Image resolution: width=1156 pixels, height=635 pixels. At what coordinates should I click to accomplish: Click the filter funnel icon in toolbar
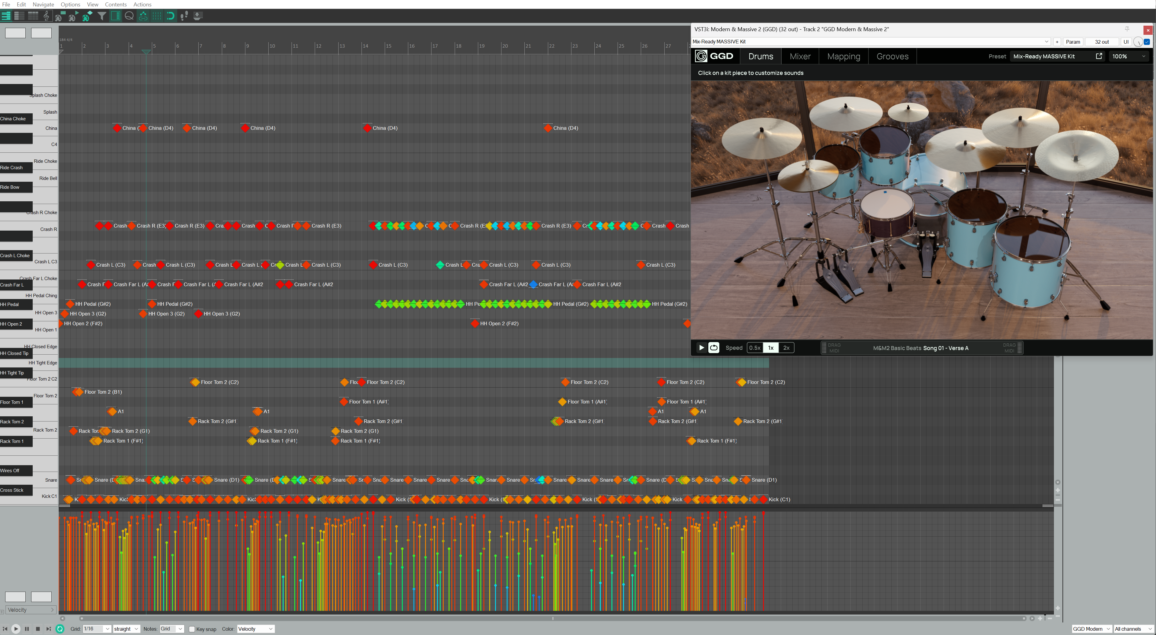[x=102, y=16]
